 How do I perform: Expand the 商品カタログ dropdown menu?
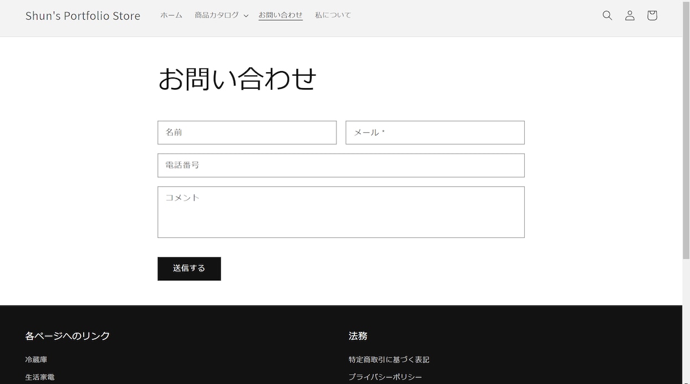pos(221,15)
